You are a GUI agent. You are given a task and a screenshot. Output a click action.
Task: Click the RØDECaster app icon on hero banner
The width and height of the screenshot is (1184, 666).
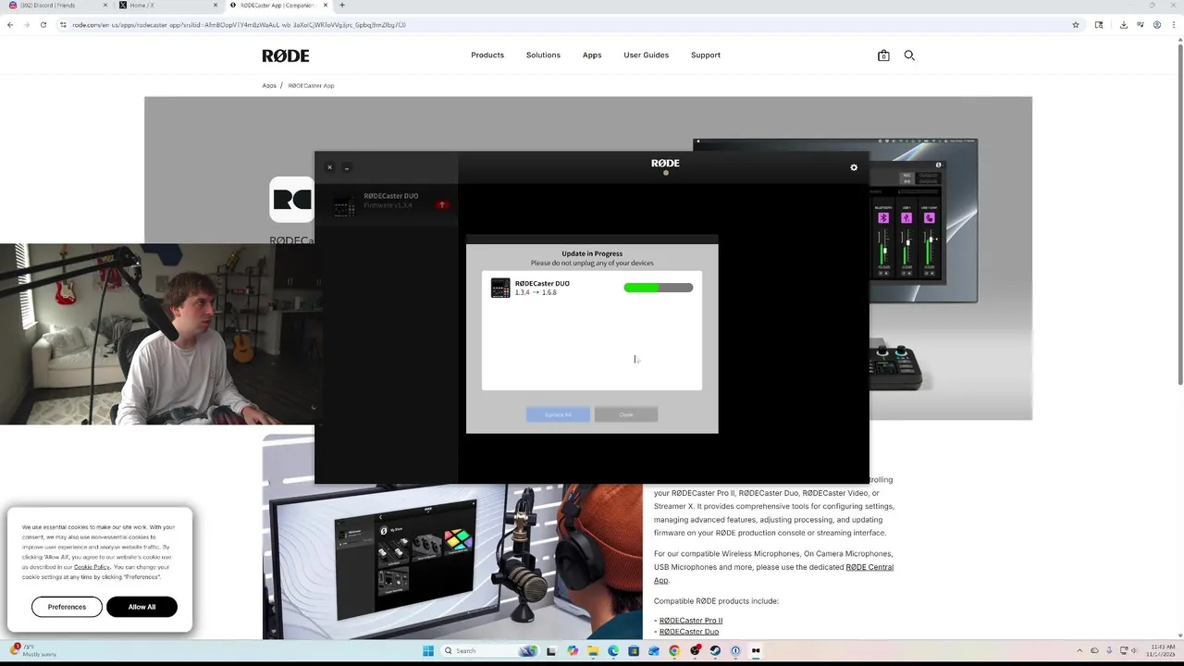[x=291, y=200]
